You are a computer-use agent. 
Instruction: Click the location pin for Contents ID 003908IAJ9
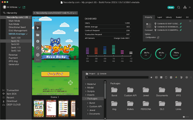point(155,27)
